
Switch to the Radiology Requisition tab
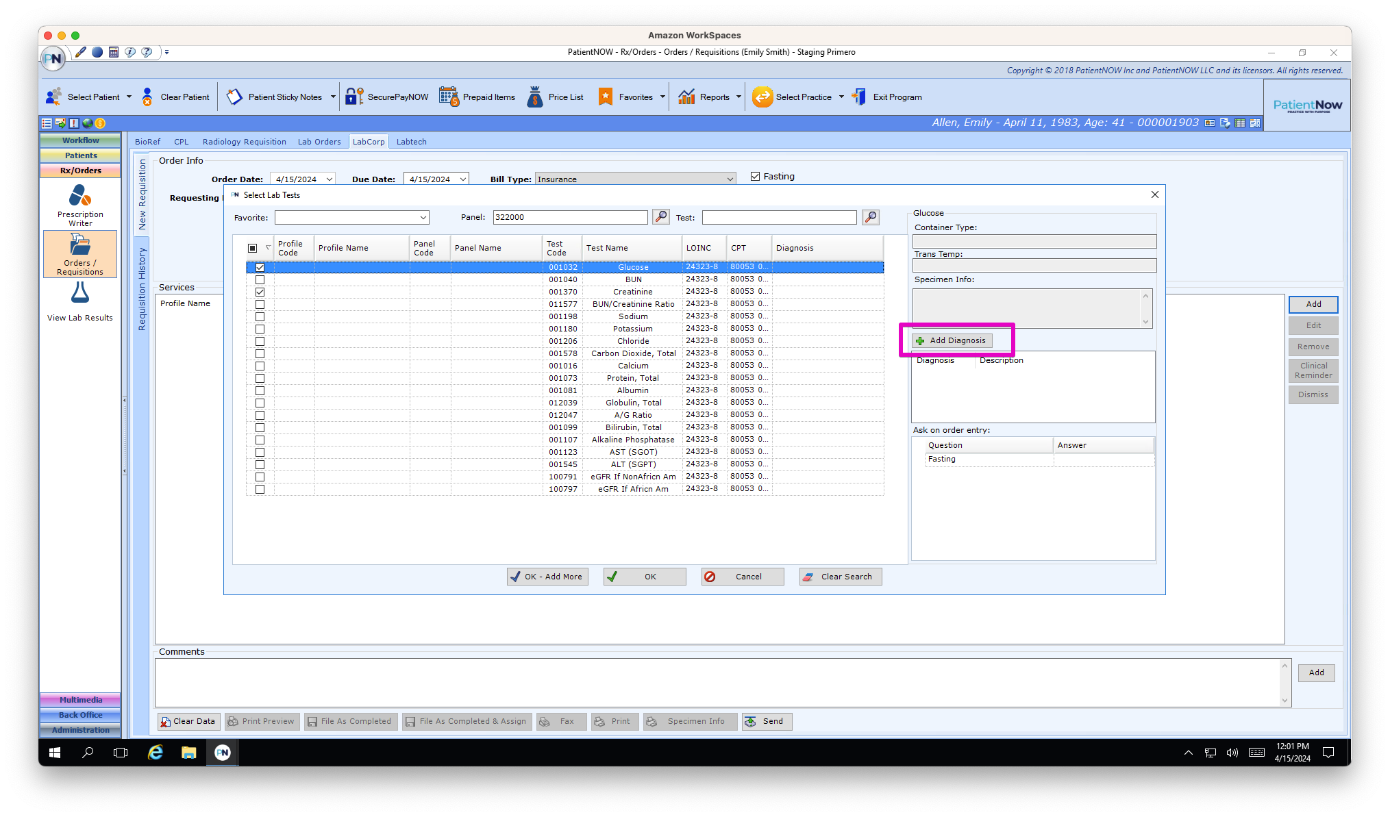(x=244, y=141)
